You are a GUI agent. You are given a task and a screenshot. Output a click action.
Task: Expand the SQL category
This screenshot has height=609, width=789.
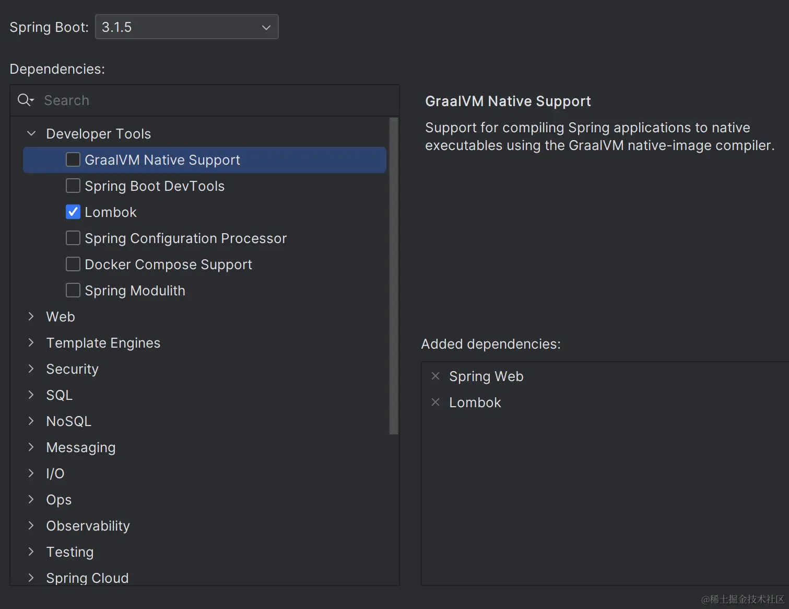click(31, 395)
